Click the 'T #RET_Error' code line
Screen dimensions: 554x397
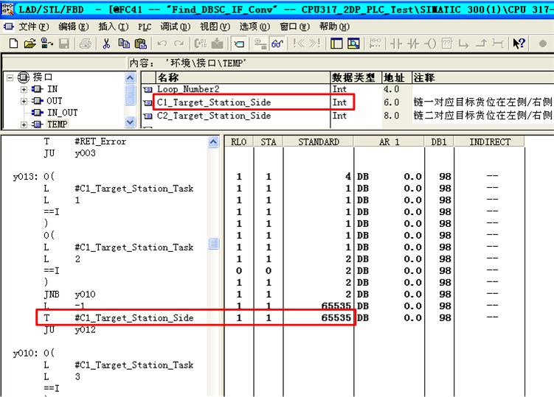pos(85,141)
